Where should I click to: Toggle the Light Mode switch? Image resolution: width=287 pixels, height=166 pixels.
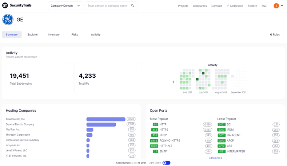166,163
